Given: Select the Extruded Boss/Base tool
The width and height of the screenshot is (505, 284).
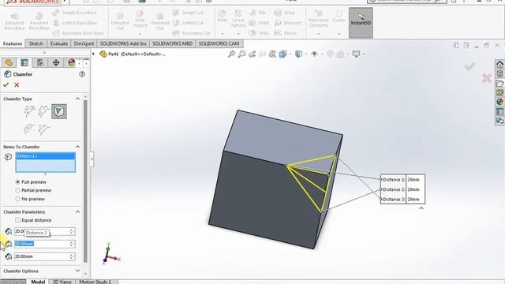Looking at the screenshot, I should click(14, 21).
